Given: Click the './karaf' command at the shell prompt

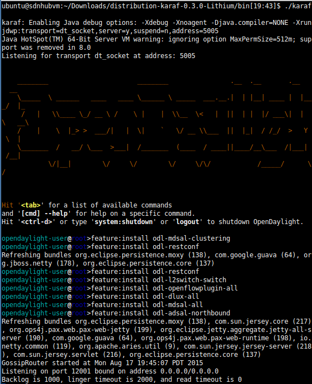Looking at the screenshot, I should point(298,6).
